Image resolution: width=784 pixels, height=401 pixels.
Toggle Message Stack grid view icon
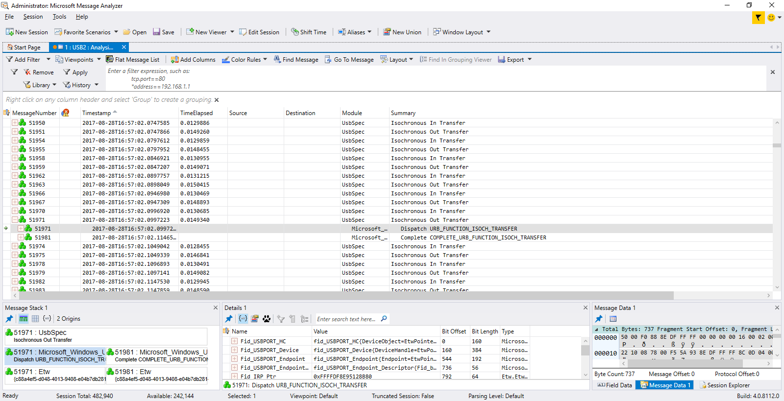tap(35, 319)
